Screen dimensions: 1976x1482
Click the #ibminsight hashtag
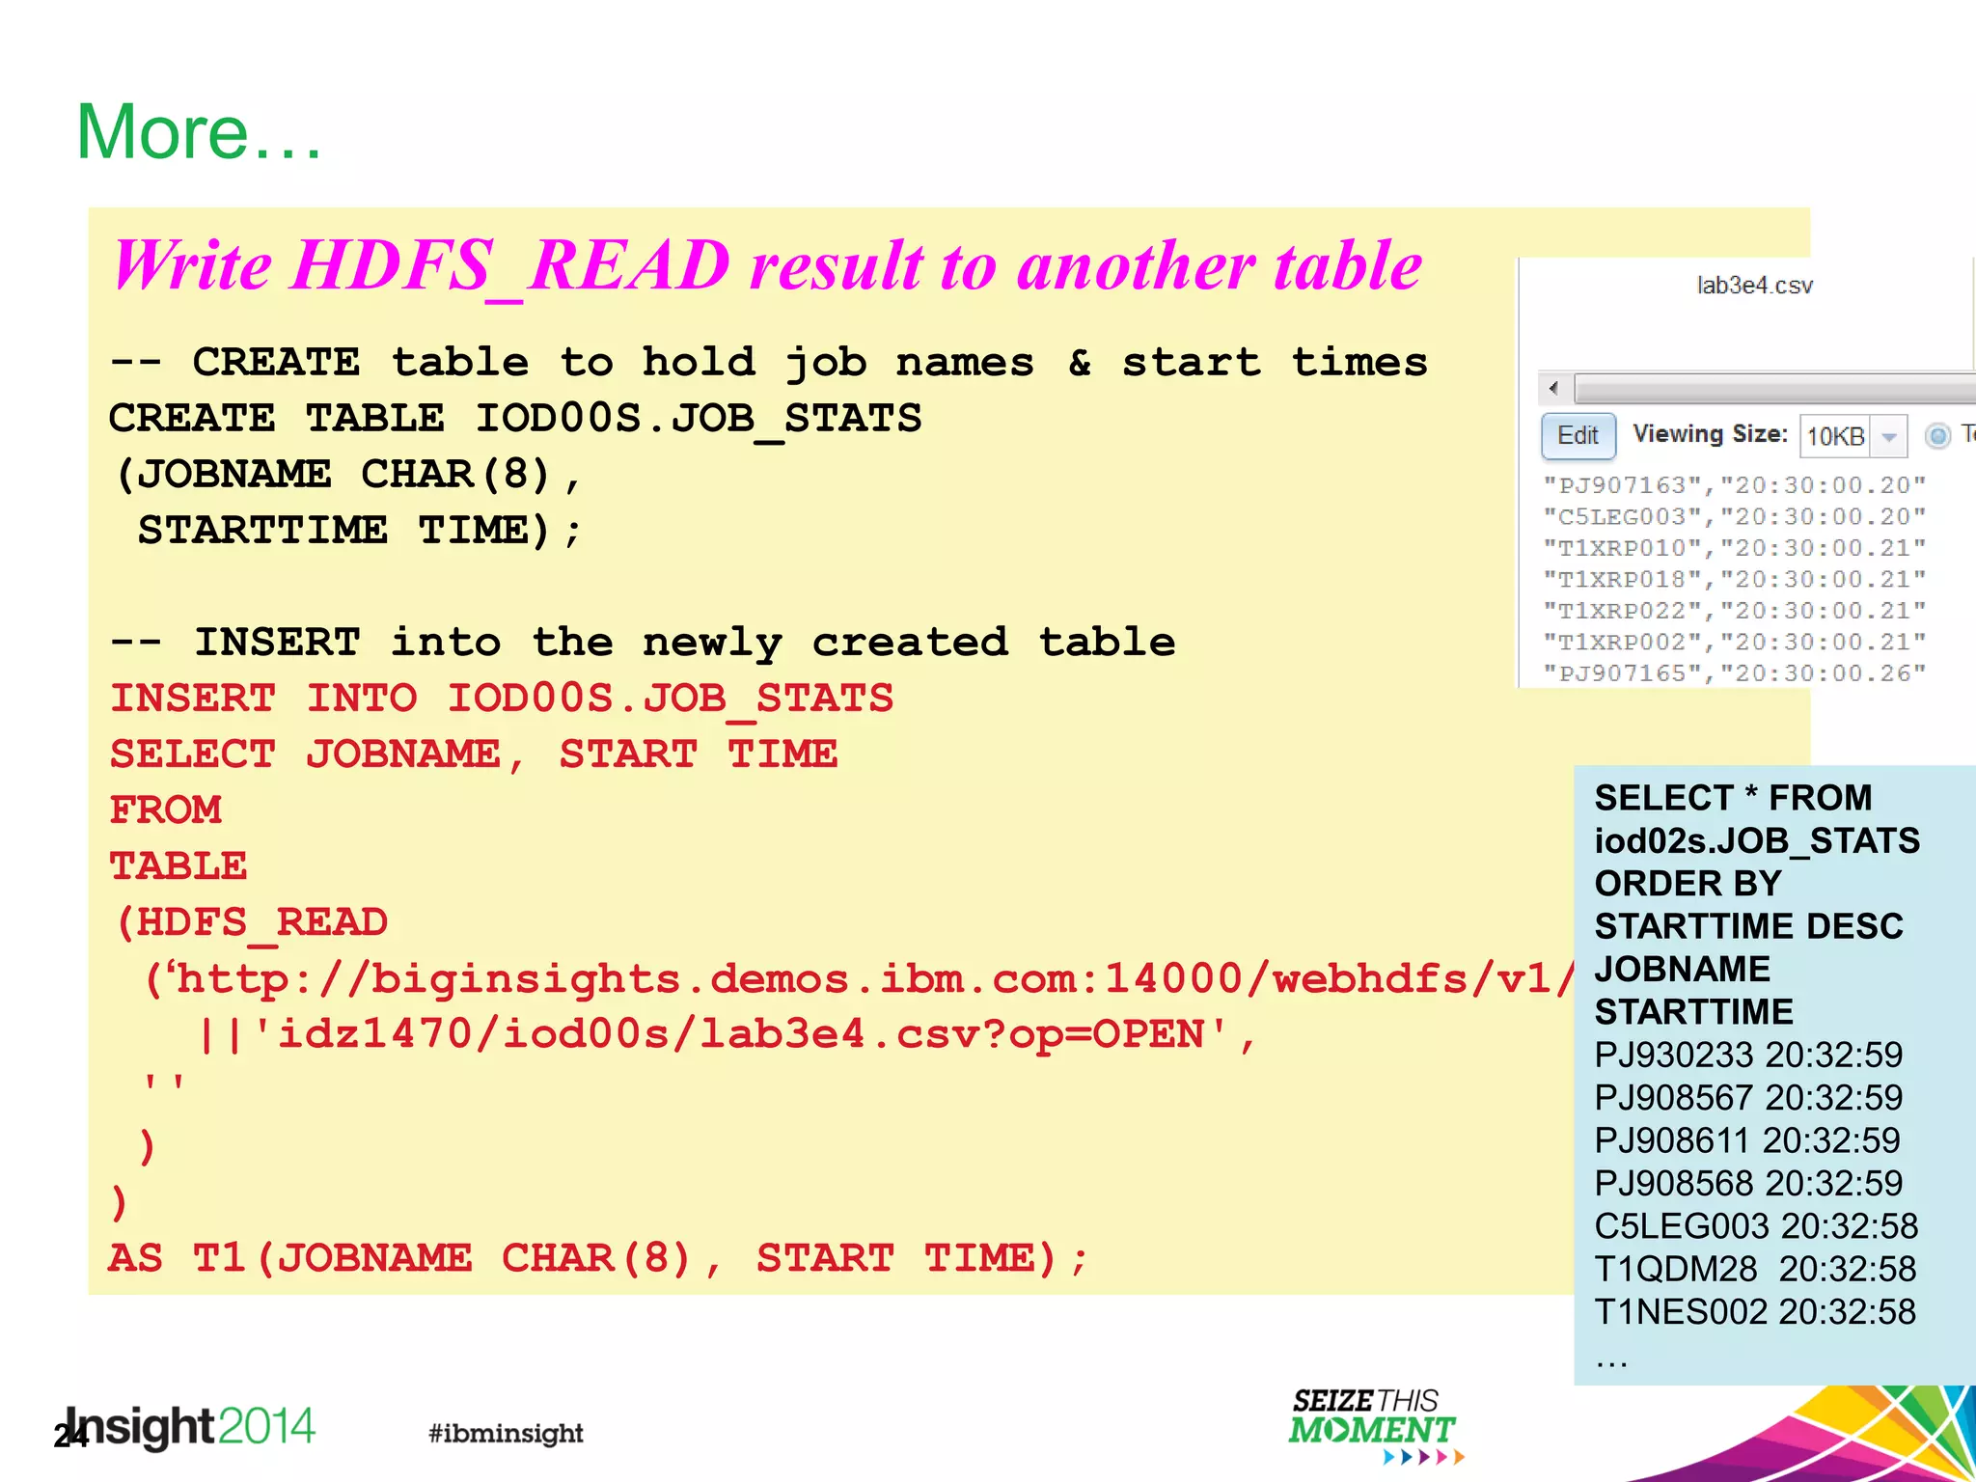pyautogui.click(x=506, y=1434)
